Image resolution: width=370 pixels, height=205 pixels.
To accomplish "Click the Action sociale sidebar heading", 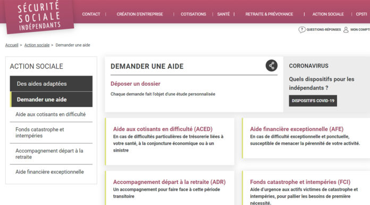I will click(36, 67).
